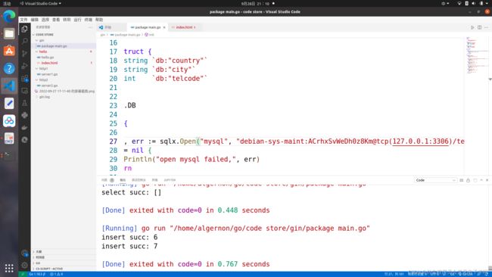Open the Docker whale view
Screen dimensions: 492x277
tap(24, 127)
